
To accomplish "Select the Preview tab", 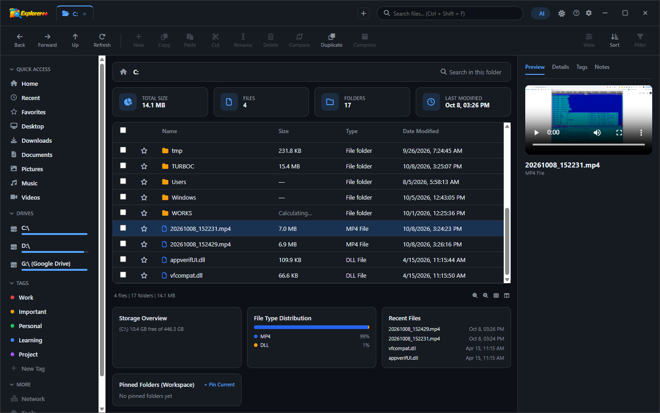I will click(535, 67).
